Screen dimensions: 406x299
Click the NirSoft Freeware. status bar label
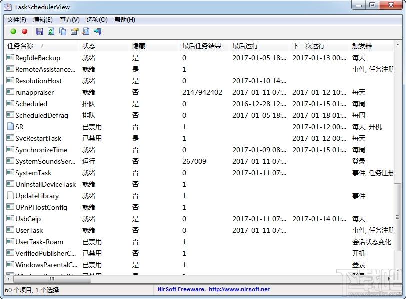click(182, 289)
